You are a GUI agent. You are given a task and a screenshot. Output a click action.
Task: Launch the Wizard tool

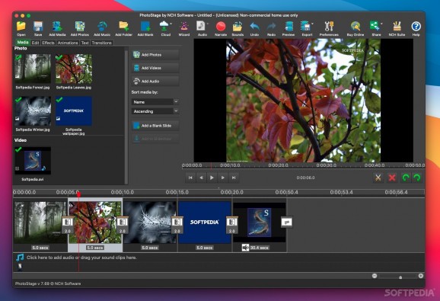click(x=184, y=28)
